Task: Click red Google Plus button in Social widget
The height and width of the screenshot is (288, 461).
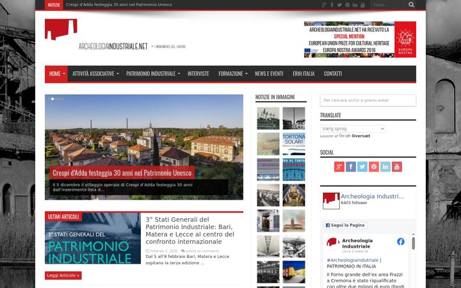Action: pos(339,167)
